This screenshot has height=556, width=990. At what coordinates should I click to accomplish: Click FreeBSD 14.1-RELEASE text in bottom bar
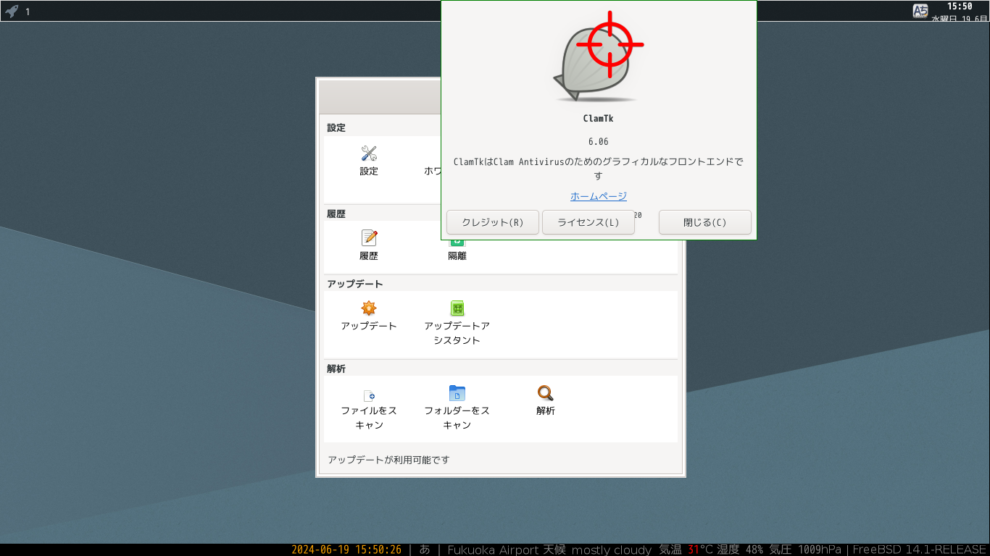click(920, 549)
